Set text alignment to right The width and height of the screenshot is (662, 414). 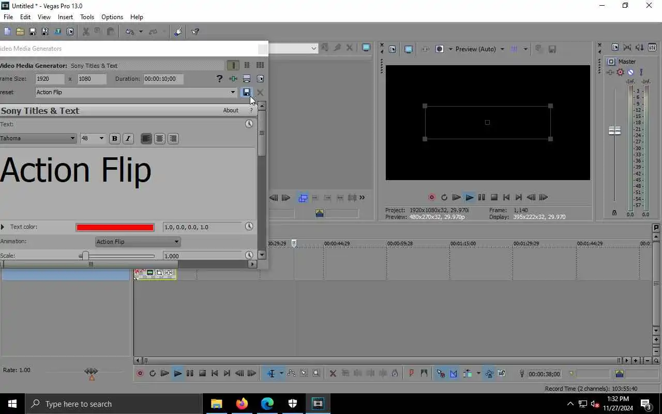pyautogui.click(x=173, y=138)
